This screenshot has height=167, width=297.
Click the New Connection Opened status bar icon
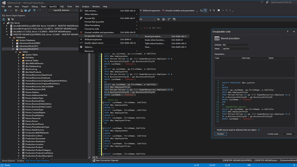point(93,160)
